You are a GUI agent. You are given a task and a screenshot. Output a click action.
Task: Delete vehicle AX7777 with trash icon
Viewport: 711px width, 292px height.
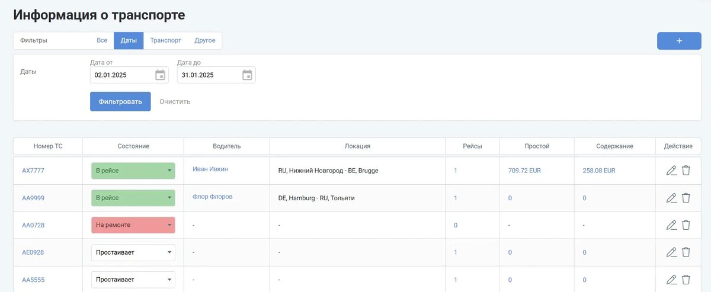click(x=686, y=171)
